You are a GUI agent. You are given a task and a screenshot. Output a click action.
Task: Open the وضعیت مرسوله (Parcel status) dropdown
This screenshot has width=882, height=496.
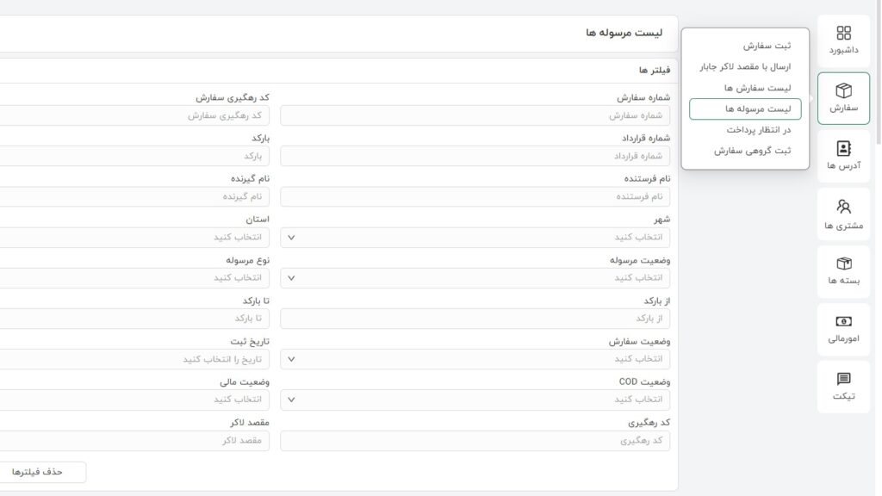point(475,278)
